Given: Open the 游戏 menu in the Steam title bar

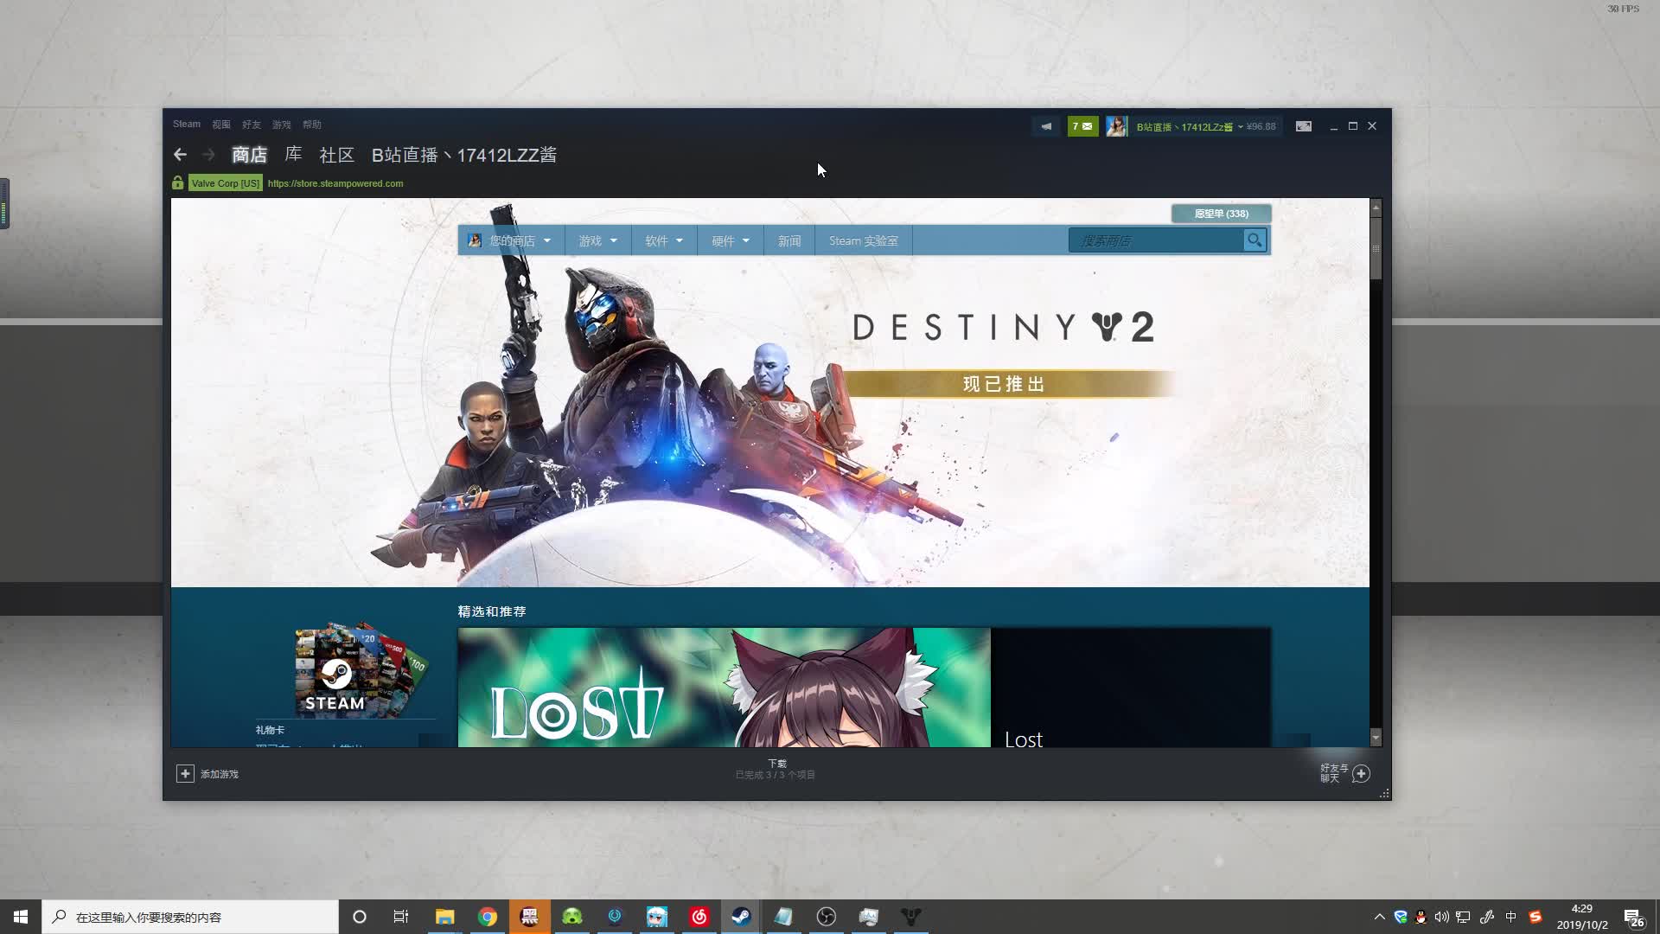Looking at the screenshot, I should click(x=282, y=125).
